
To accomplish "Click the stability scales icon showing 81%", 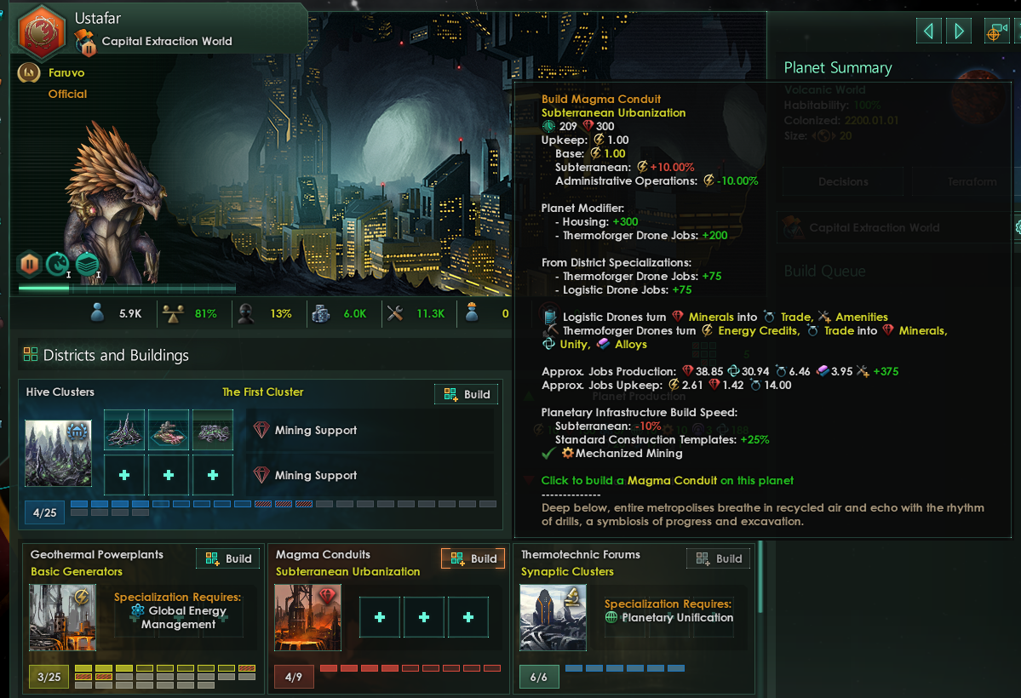I will click(x=173, y=314).
